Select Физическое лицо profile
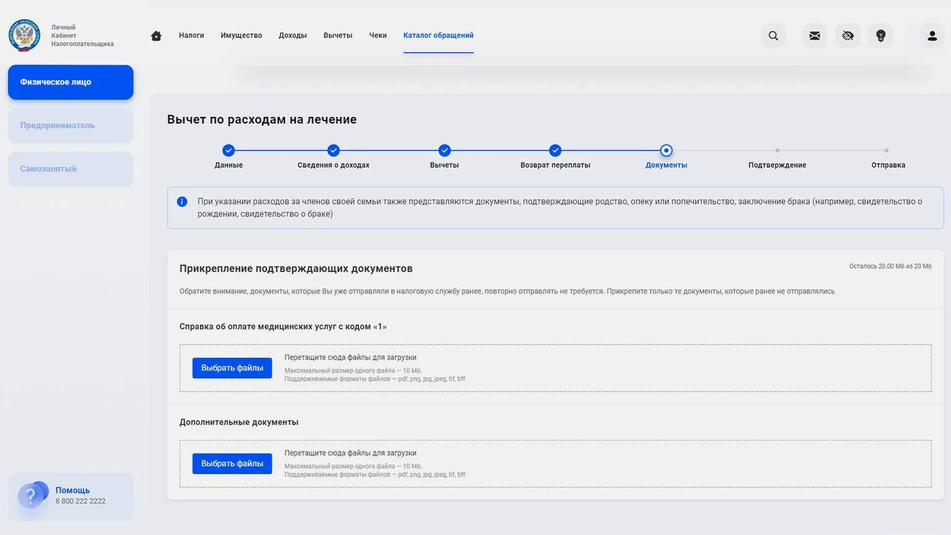The height and width of the screenshot is (535, 951). 70,82
